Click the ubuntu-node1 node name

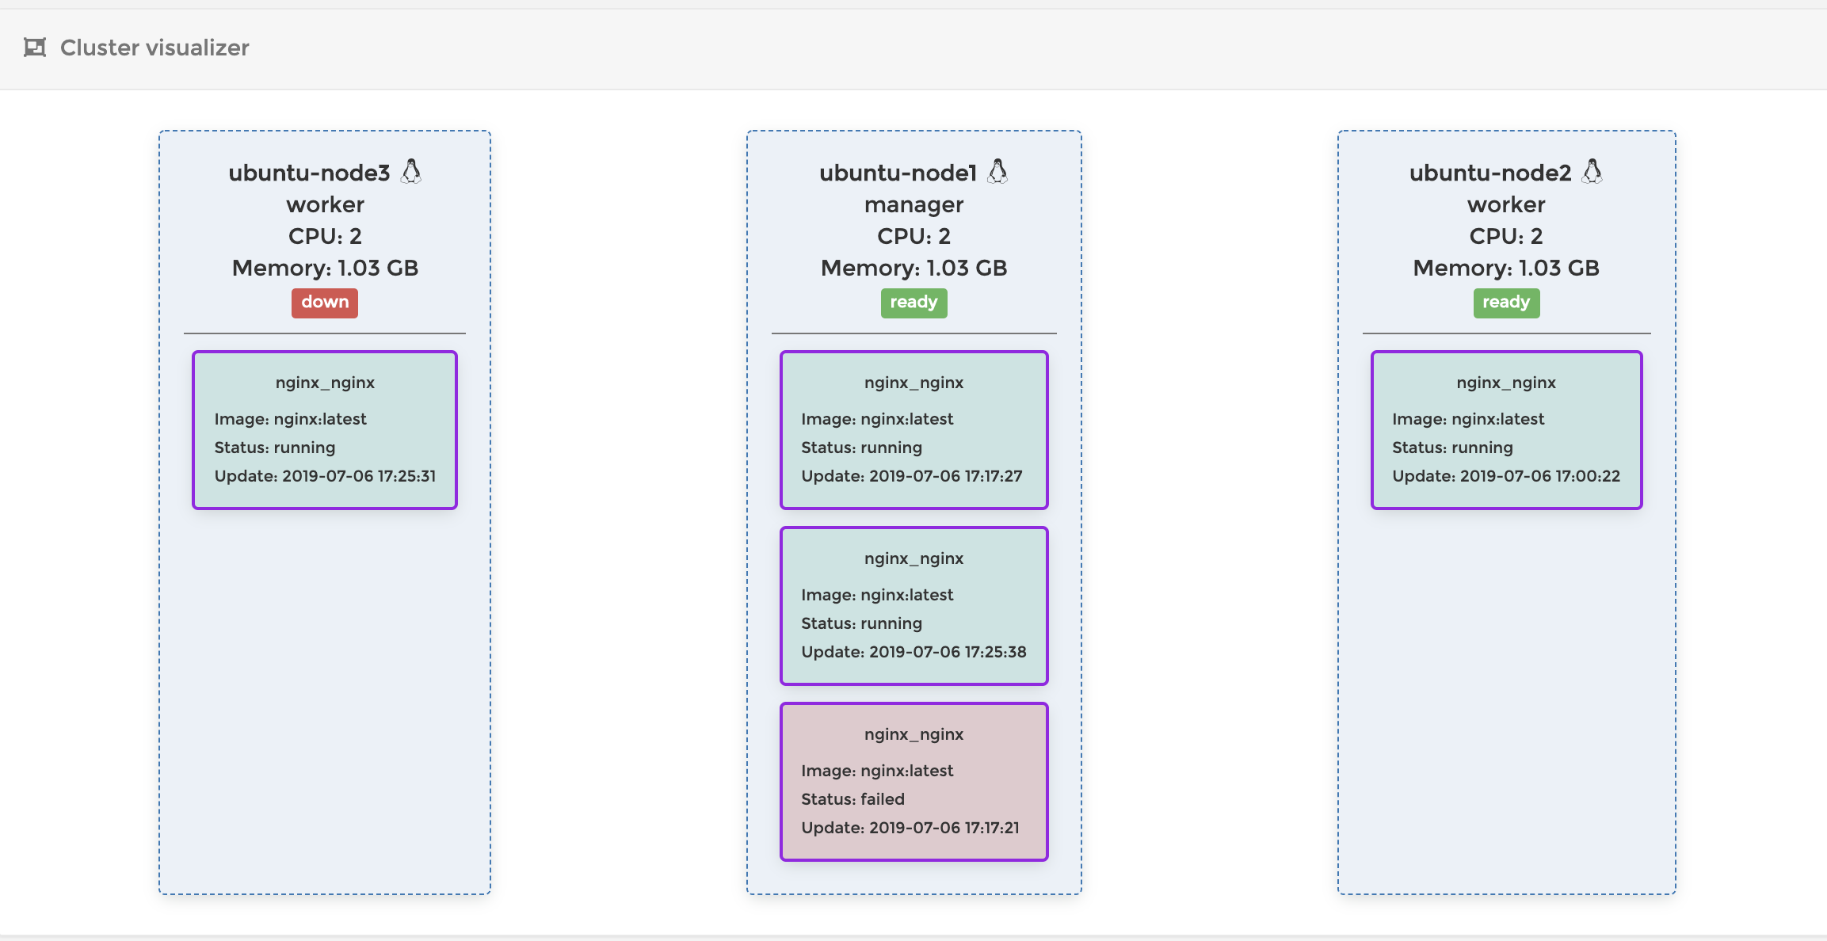click(898, 173)
